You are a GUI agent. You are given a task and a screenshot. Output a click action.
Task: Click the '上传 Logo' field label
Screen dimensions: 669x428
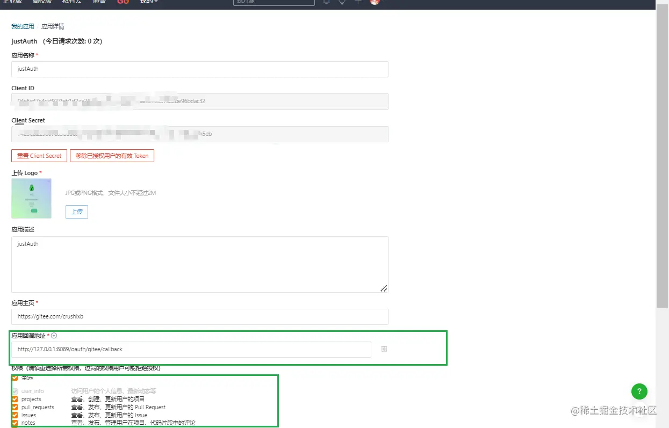(25, 173)
